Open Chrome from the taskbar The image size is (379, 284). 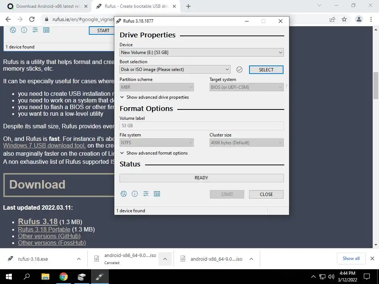(x=64, y=277)
